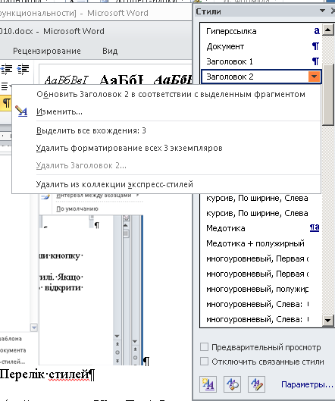
Task: Click the styles list scrollbar thumb
Action: point(328,94)
